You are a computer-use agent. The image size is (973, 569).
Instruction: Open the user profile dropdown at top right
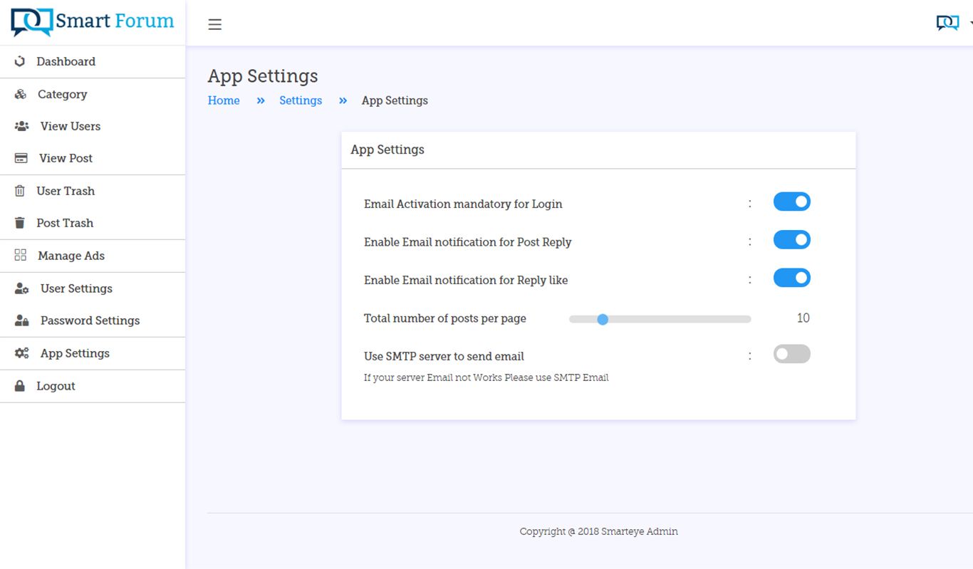[952, 24]
